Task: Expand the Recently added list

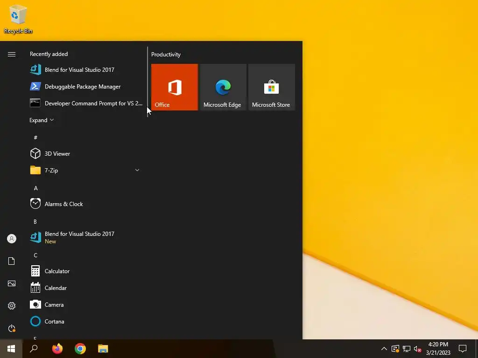Action: pos(42,120)
